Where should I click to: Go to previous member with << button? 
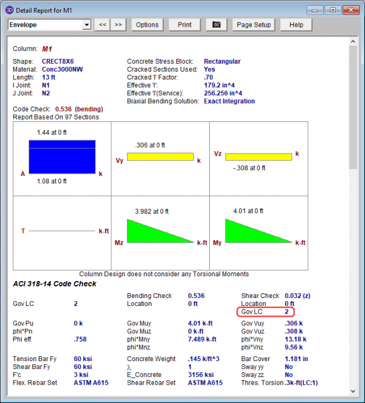click(102, 25)
